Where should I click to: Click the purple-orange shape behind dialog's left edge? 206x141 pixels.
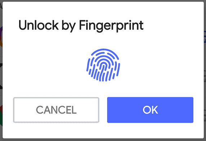click(1, 37)
